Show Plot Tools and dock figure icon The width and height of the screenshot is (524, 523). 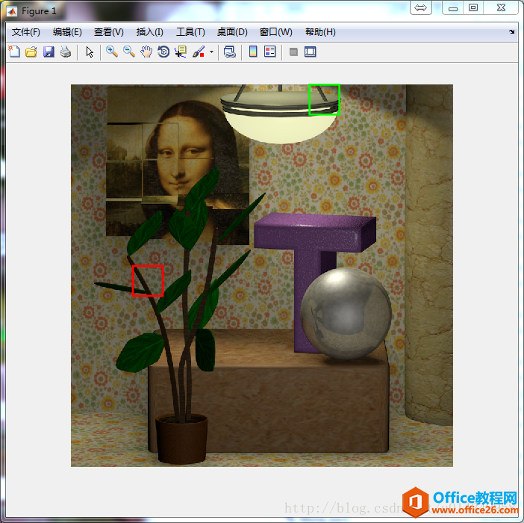(x=310, y=52)
